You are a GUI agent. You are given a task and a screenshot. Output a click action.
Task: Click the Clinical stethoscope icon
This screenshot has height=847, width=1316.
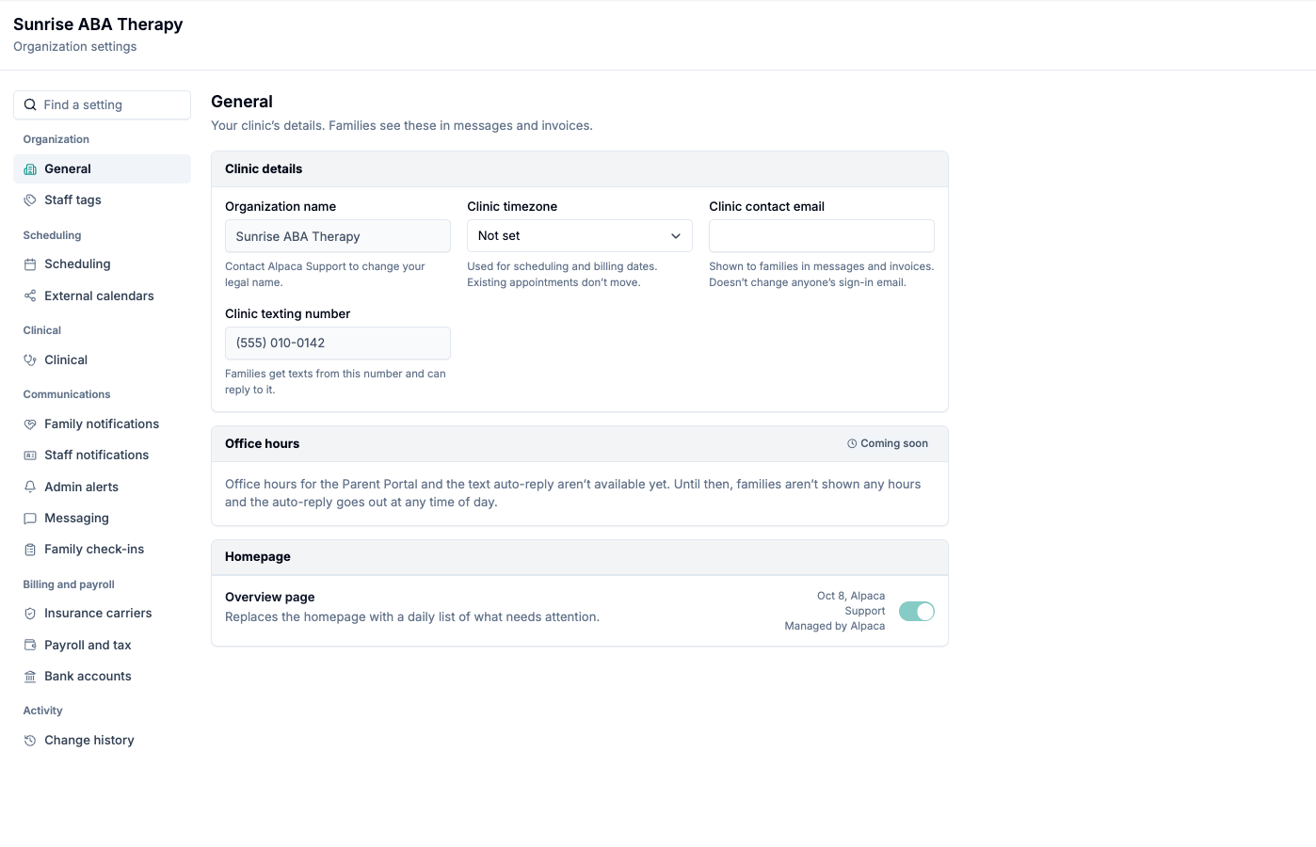pyautogui.click(x=30, y=360)
